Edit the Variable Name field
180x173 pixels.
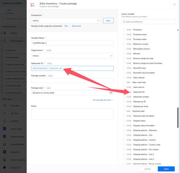(72, 43)
